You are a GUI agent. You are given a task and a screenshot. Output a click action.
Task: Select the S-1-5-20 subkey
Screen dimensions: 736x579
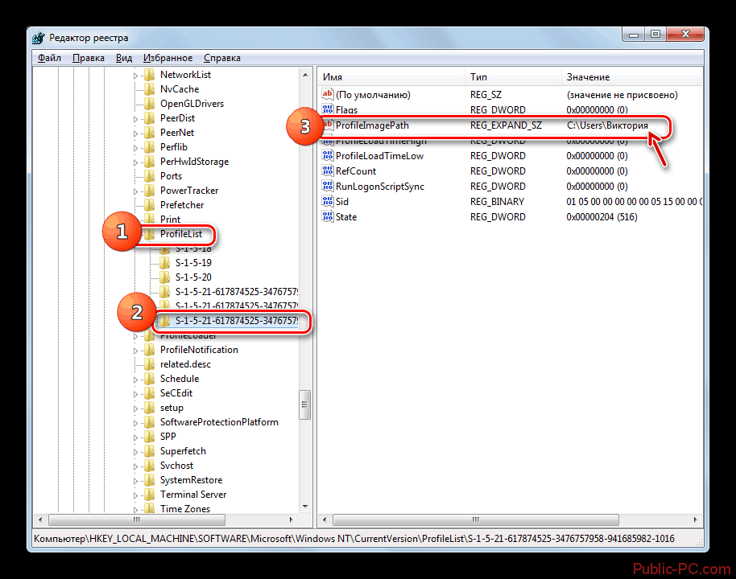pos(193,277)
